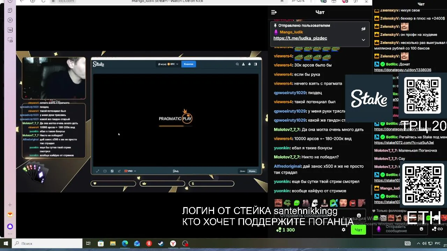Select the Играть real-play mode toggle

point(252,171)
